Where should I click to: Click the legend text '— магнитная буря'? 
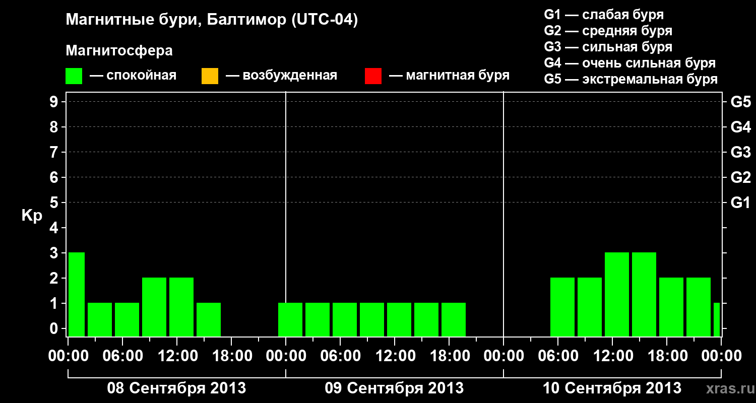tap(449, 76)
